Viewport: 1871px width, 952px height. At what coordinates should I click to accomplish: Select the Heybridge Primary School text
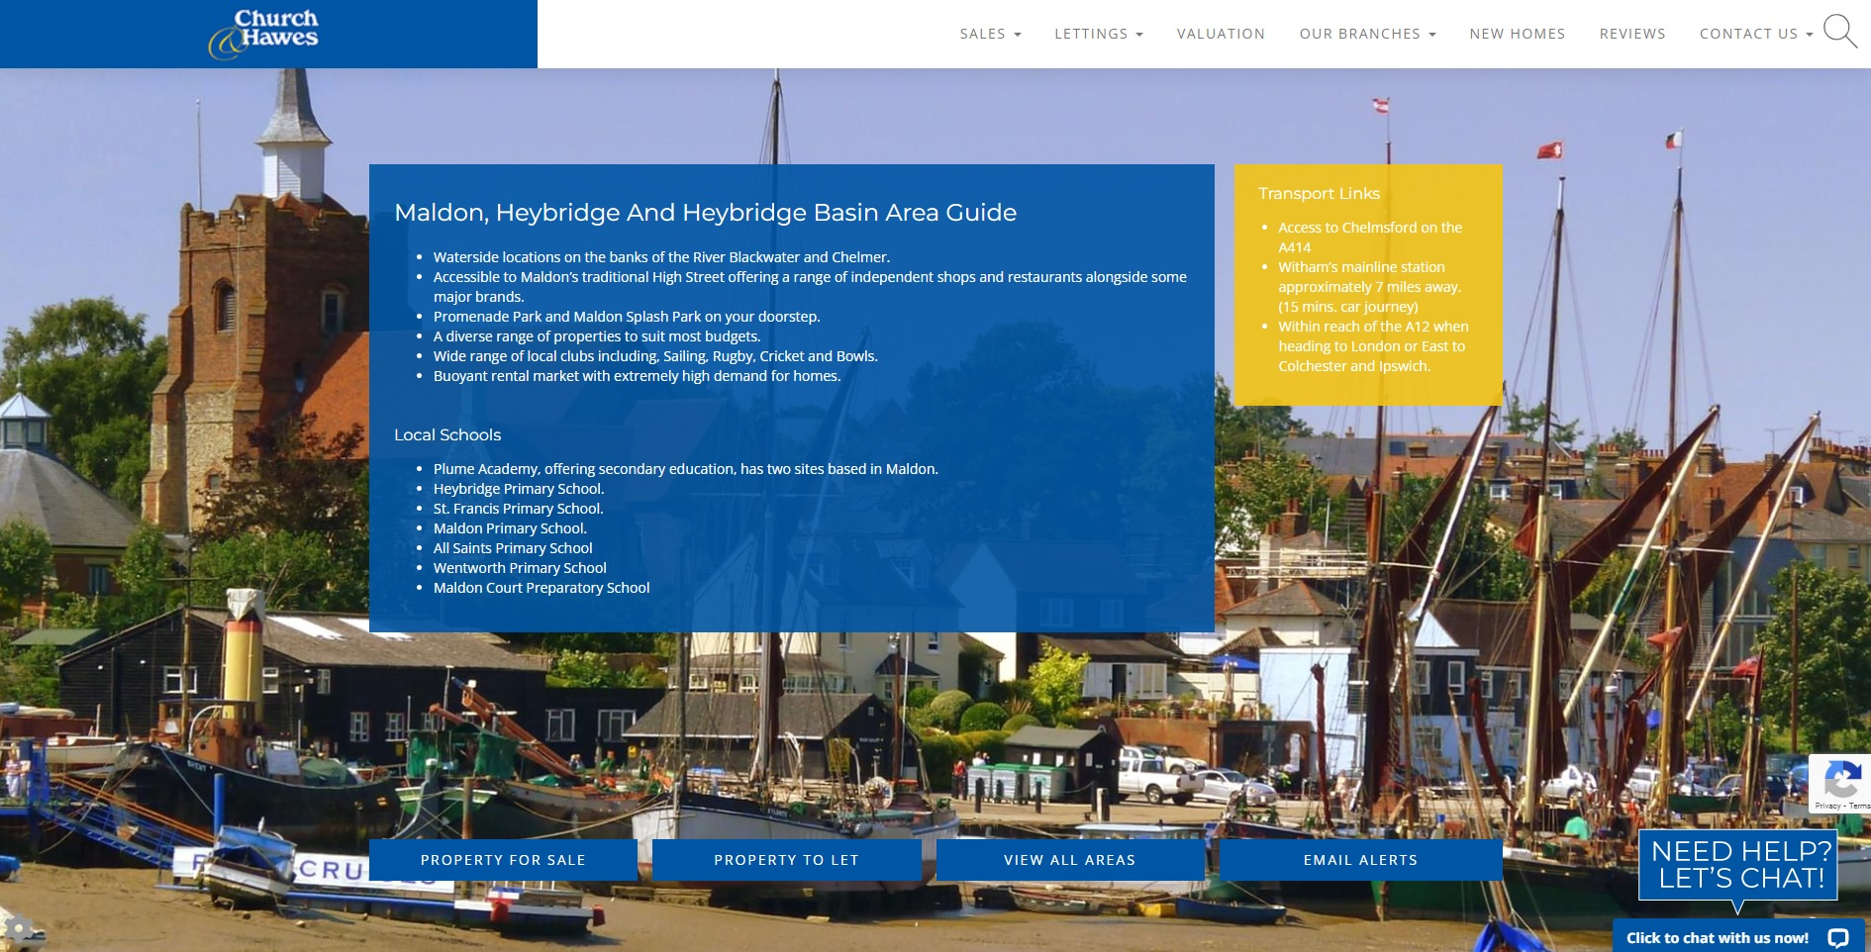coord(519,489)
